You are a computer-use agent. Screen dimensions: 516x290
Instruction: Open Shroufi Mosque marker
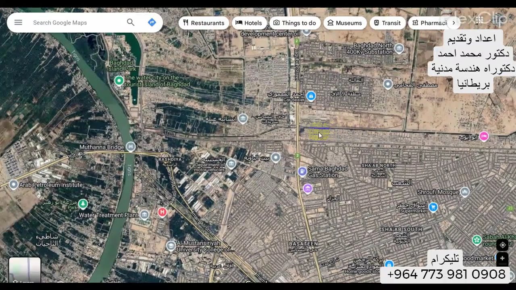pos(465,192)
